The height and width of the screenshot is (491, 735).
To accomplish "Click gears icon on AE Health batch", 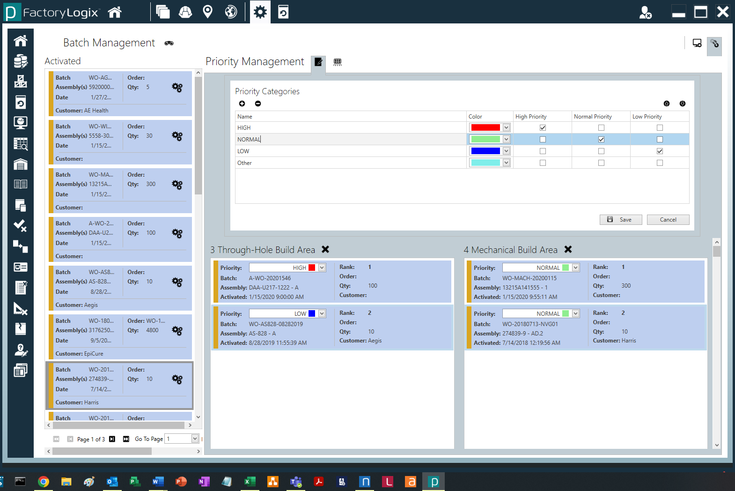I will click(177, 88).
